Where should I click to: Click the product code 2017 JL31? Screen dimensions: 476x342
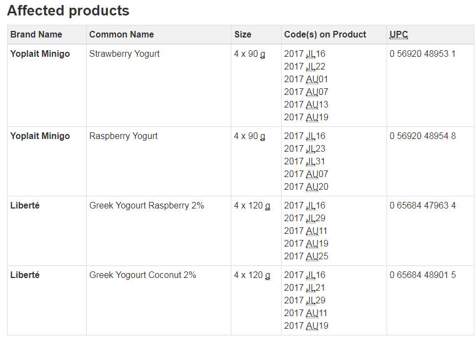click(305, 161)
